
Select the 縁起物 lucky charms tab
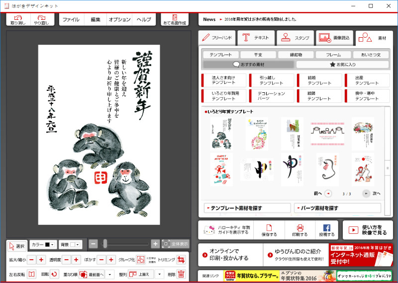(x=296, y=55)
